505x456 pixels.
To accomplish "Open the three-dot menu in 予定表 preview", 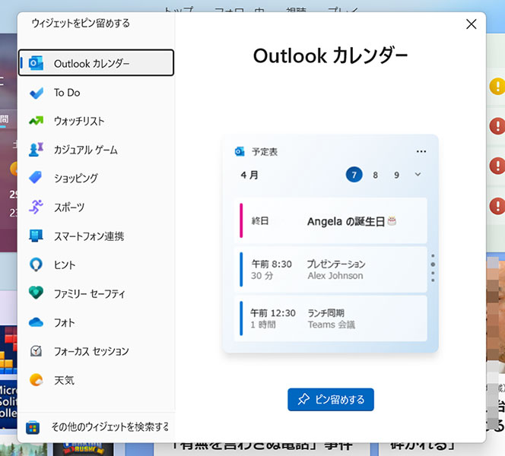I will click(x=421, y=151).
